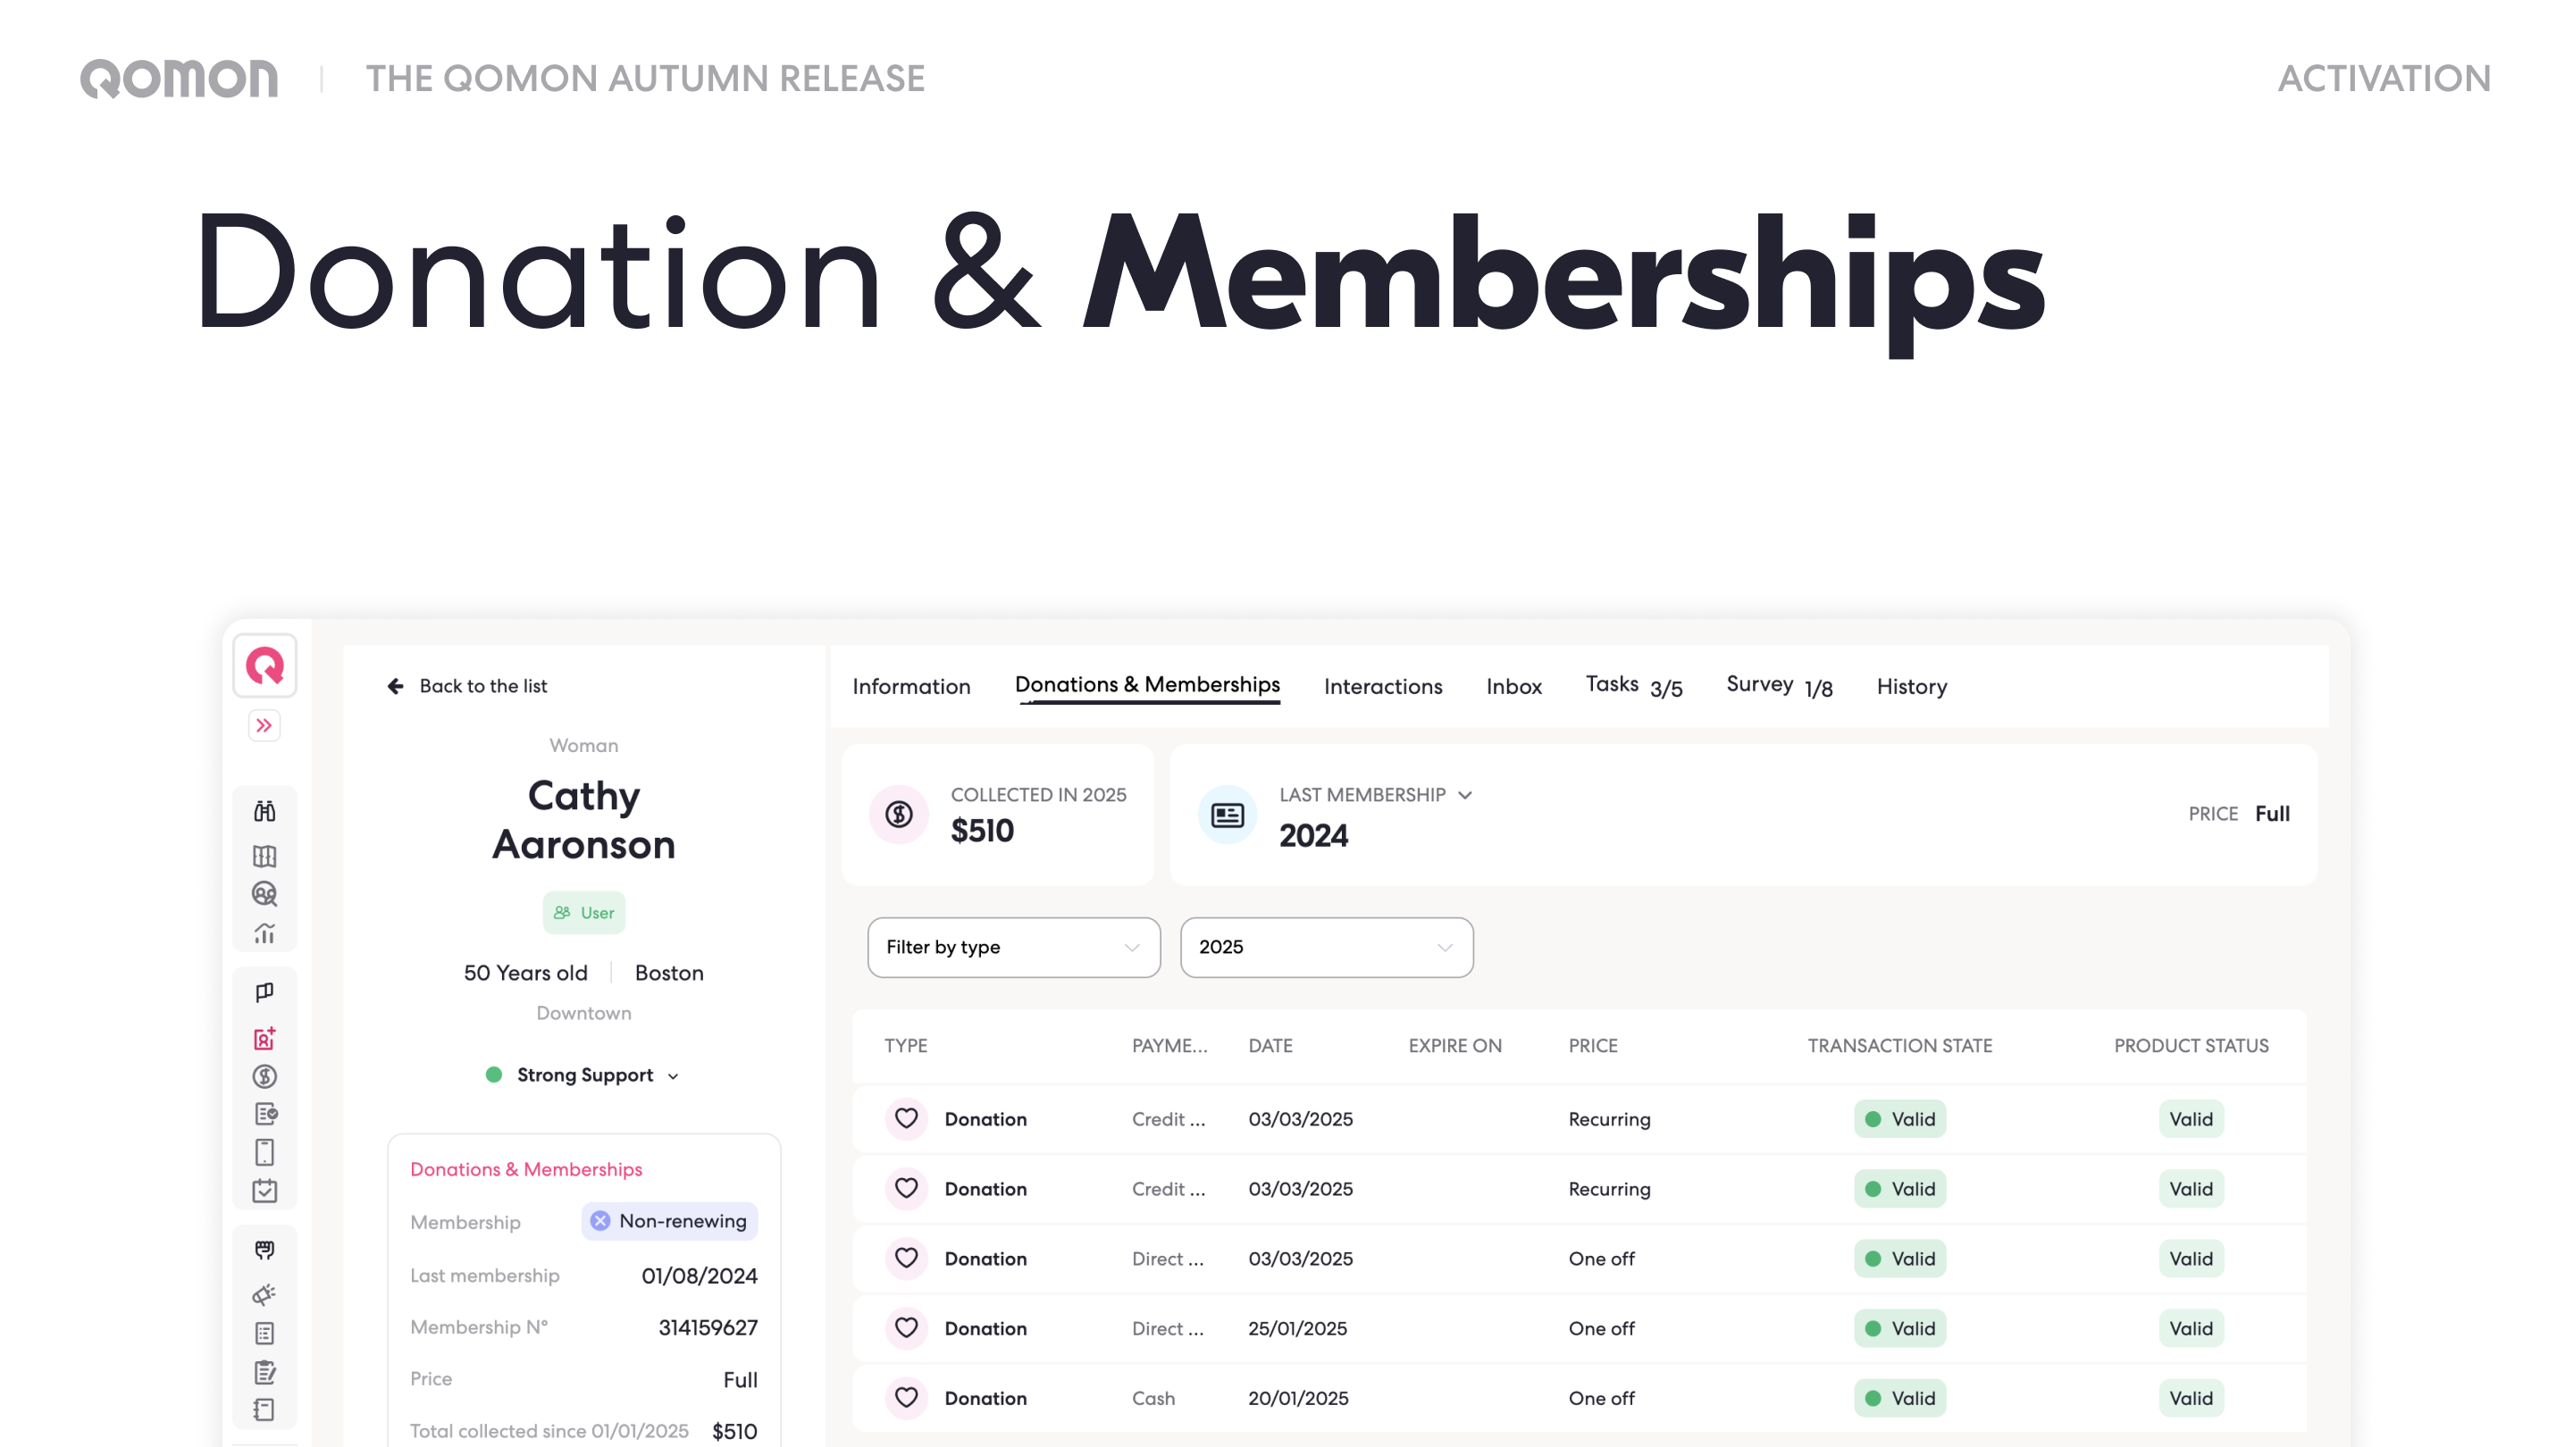
Task: Open the megaphone sidebar icon
Action: (x=264, y=1294)
